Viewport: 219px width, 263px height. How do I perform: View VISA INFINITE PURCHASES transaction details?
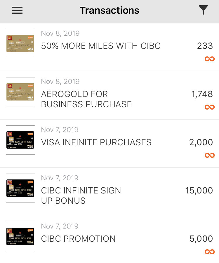(x=96, y=142)
